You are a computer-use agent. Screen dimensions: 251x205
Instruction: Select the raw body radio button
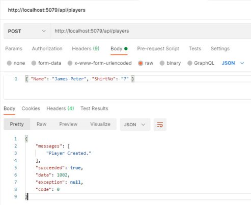coord(141,63)
